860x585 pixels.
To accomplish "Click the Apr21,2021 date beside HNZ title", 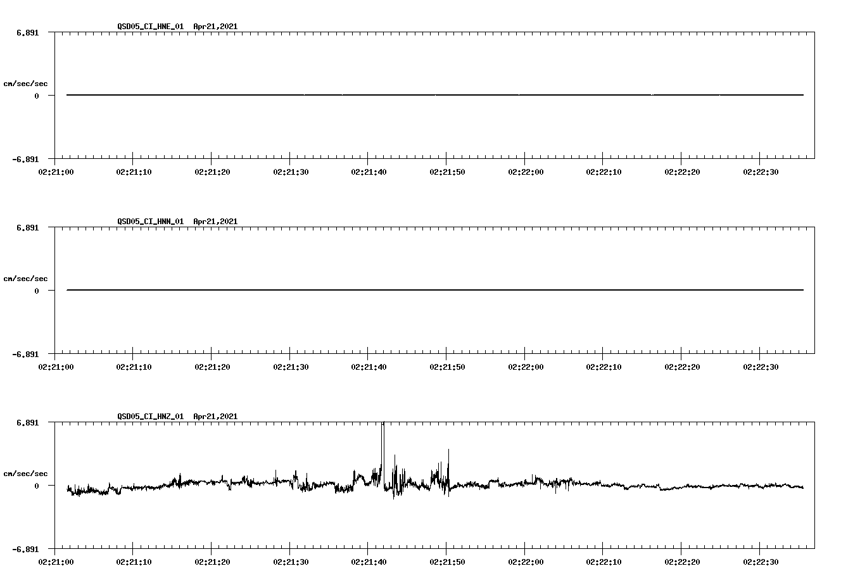I will 215,417.
